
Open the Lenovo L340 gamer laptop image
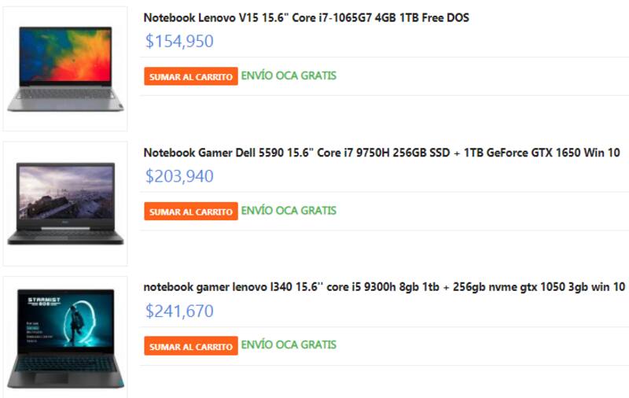[x=65, y=337]
